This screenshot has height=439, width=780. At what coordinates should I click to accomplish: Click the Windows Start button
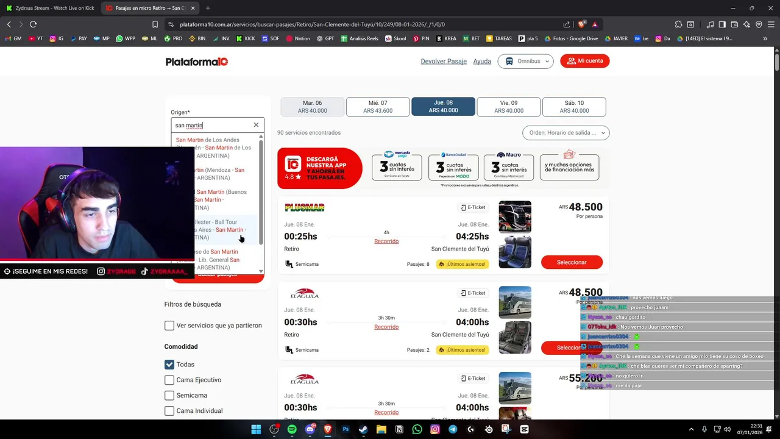click(256, 429)
